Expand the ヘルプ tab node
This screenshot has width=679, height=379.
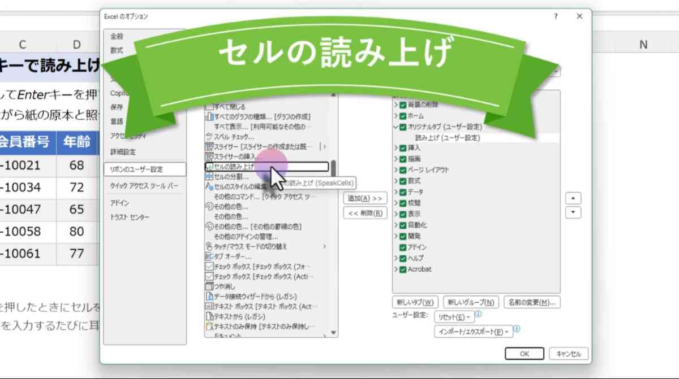(396, 258)
